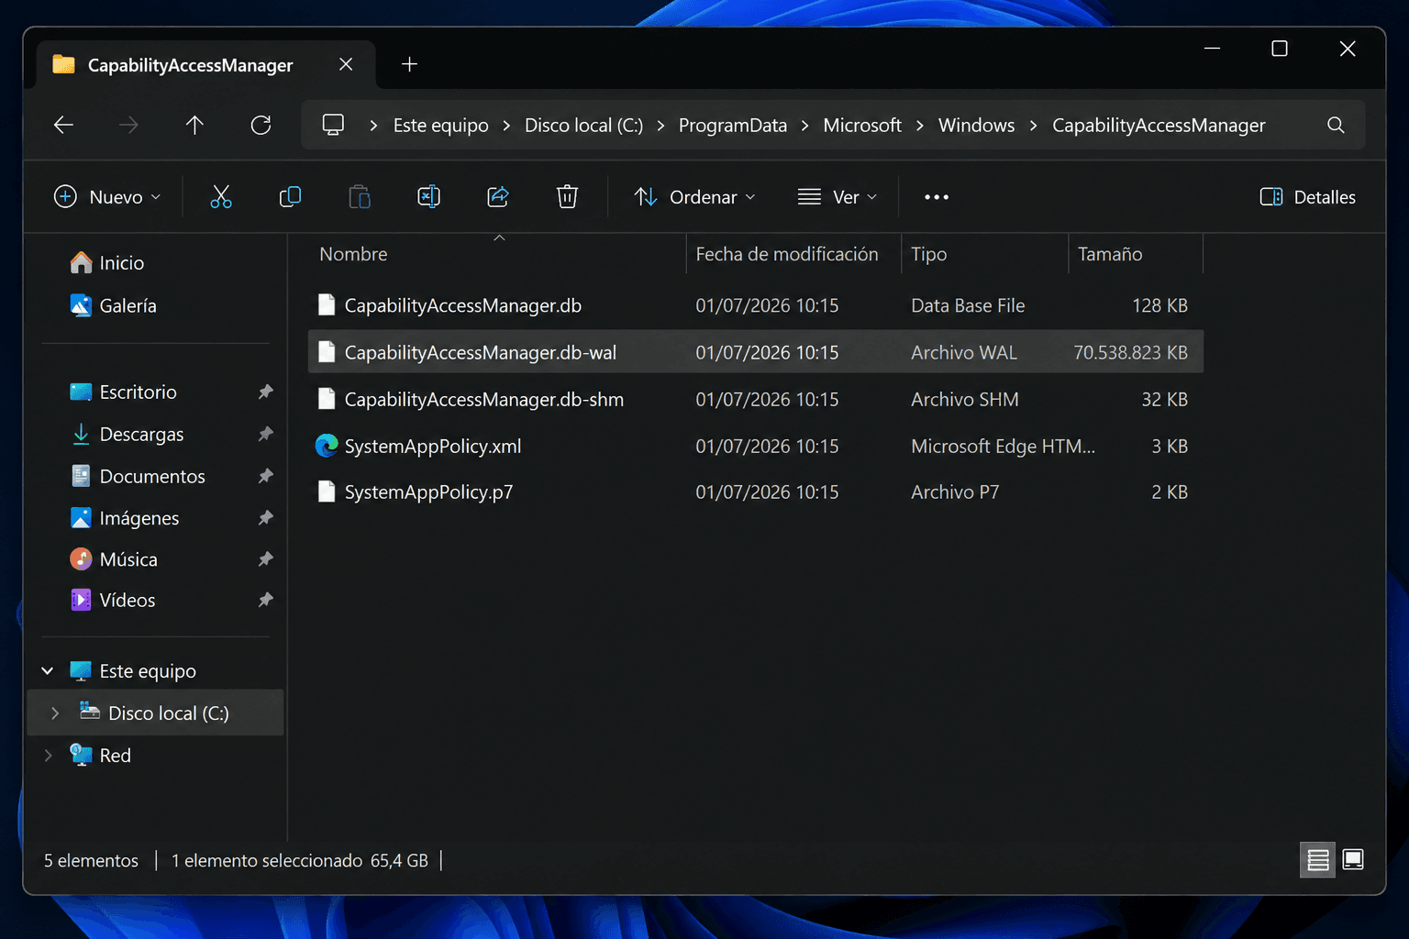This screenshot has height=939, width=1409.
Task: Toggle the Detalles pane
Action: (x=1307, y=197)
